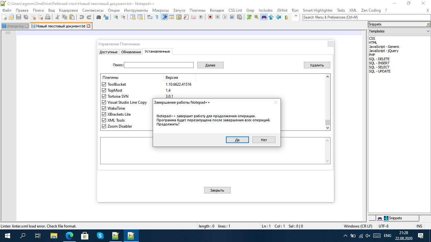Open the Плагины menu
Screen dimensions: 431x242
pyautogui.click(x=198, y=10)
